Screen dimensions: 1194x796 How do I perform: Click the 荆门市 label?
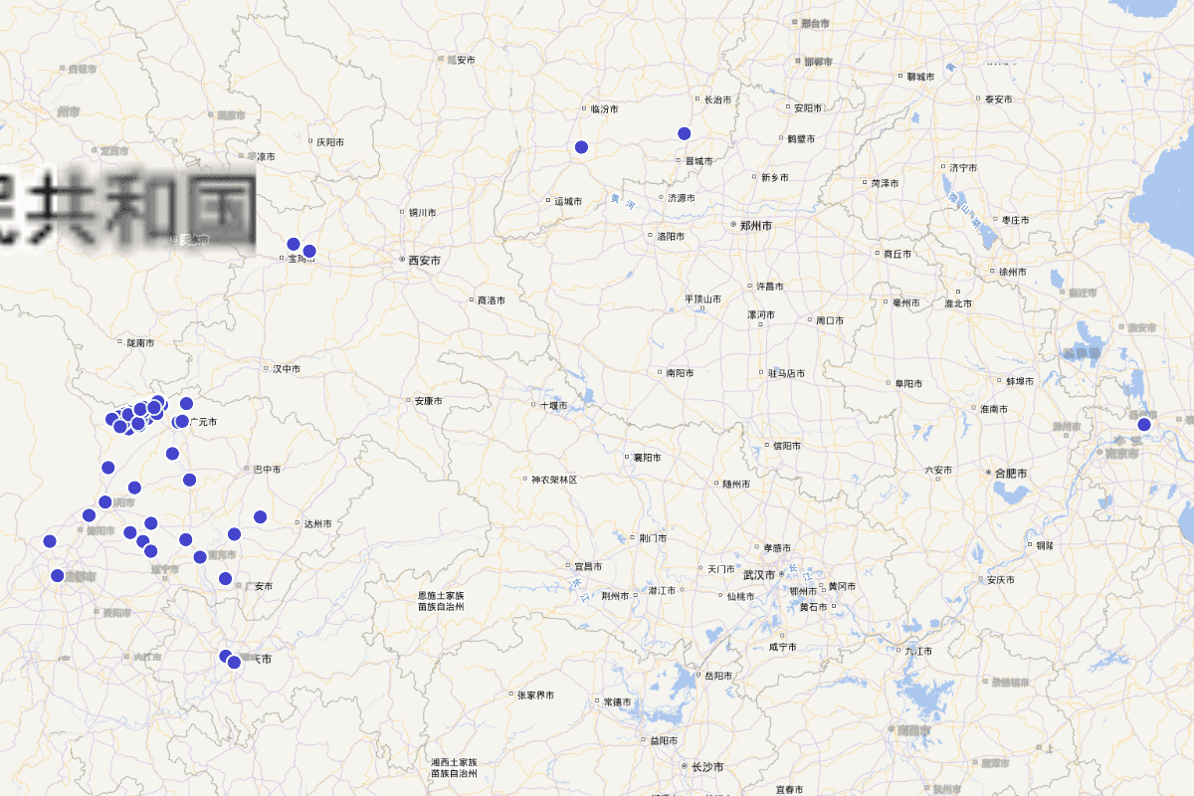(x=654, y=538)
